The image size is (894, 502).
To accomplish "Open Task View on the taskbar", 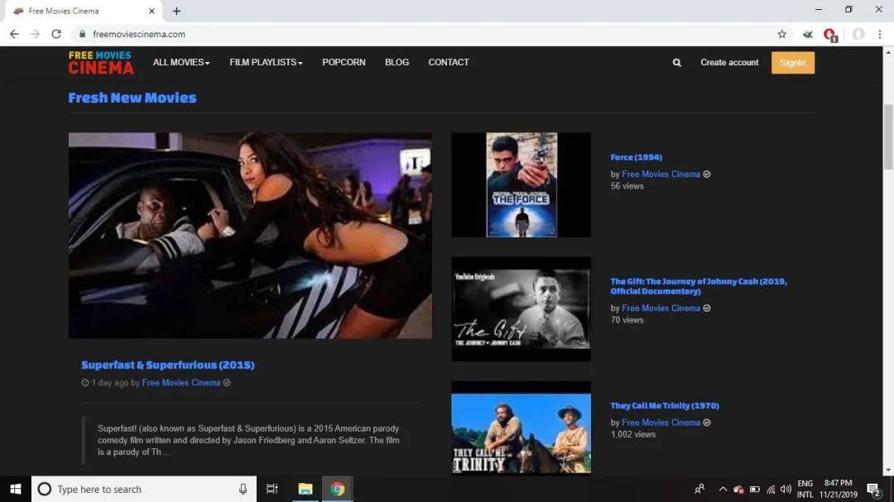I will (x=272, y=489).
